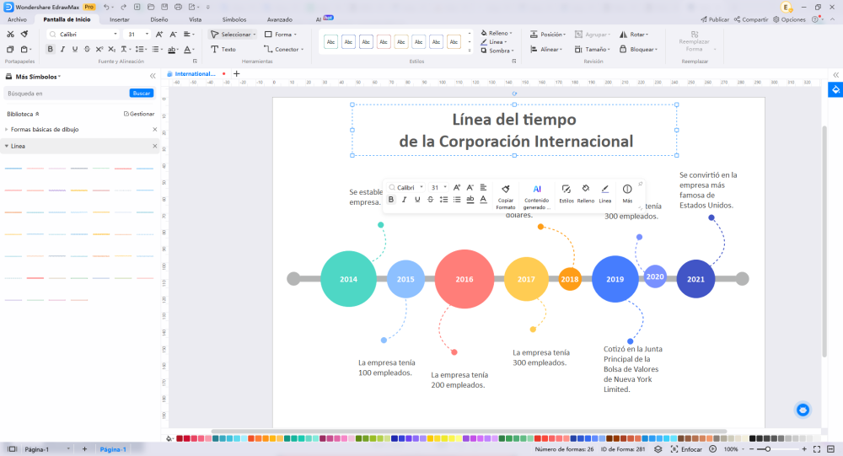Click Copiar Formato in the floating toolbar

tap(506, 196)
